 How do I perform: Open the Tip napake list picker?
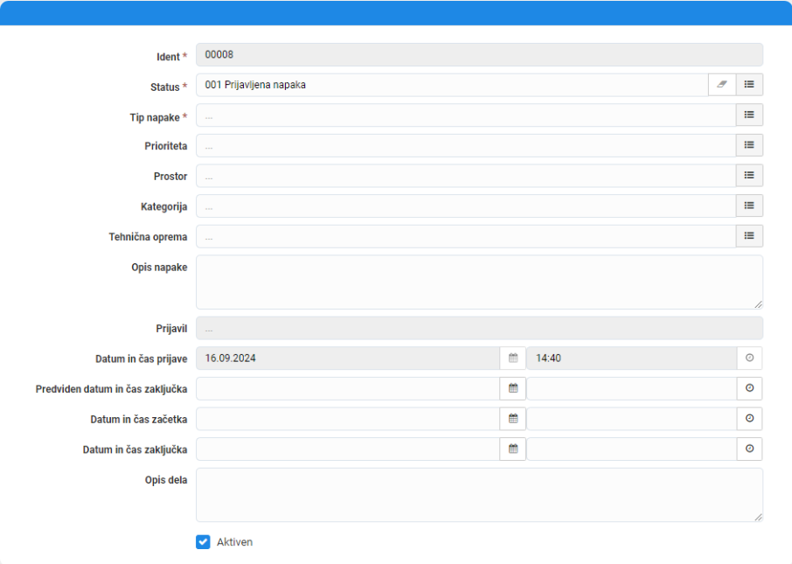[749, 115]
